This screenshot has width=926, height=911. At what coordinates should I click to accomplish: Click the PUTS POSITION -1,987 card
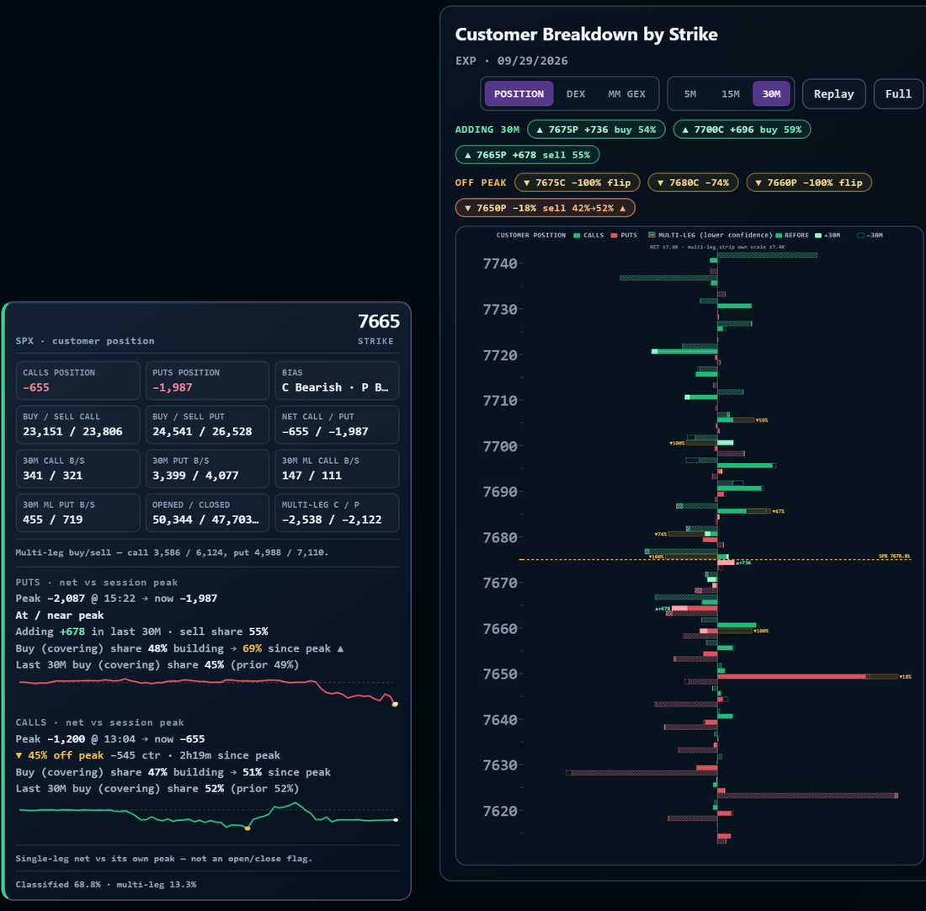(207, 381)
